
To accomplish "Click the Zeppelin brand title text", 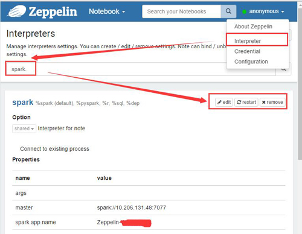I will click(53, 11).
